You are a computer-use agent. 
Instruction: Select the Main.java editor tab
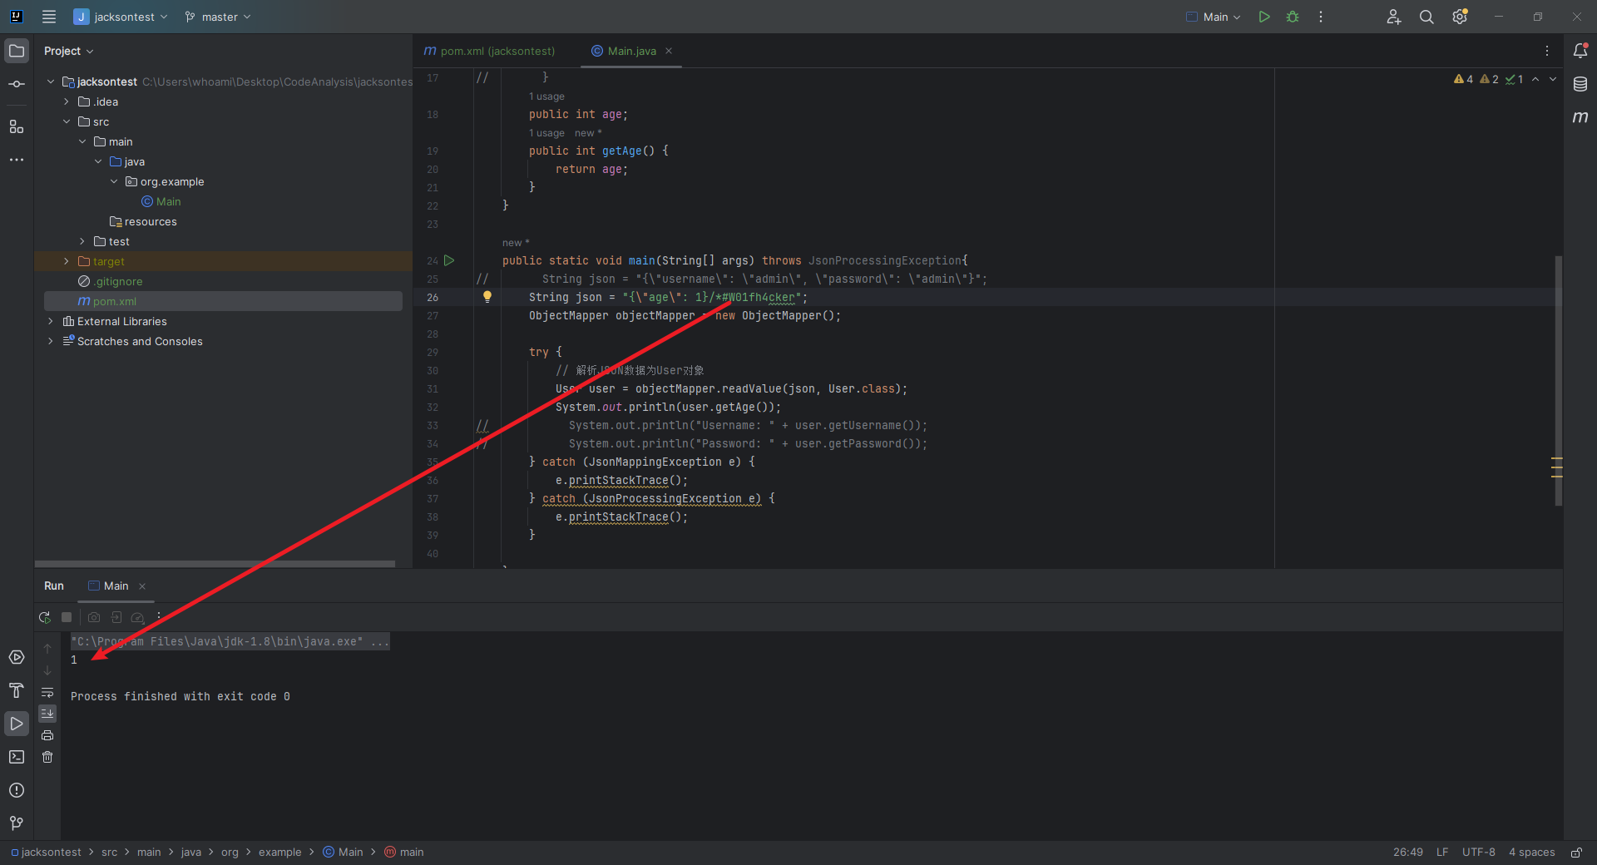tap(631, 51)
